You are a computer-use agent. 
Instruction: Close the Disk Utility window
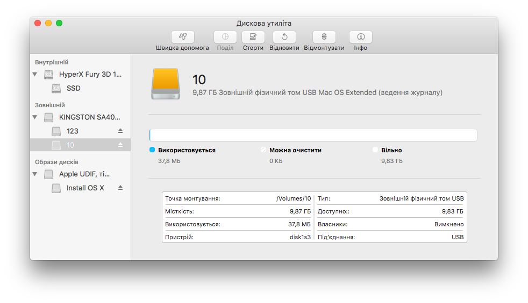click(38, 23)
